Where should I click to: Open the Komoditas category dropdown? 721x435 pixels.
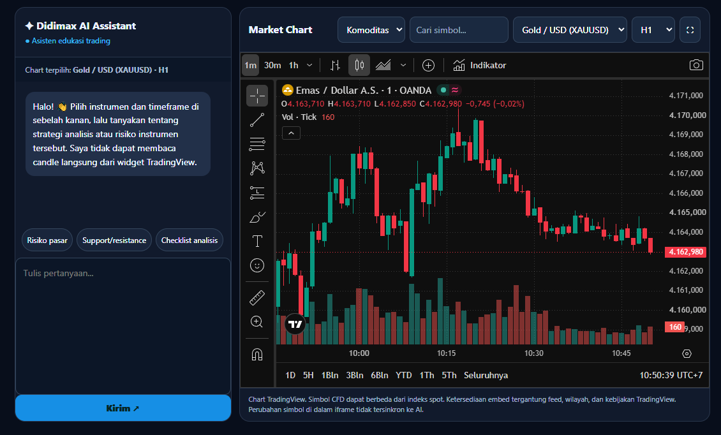[x=371, y=30]
